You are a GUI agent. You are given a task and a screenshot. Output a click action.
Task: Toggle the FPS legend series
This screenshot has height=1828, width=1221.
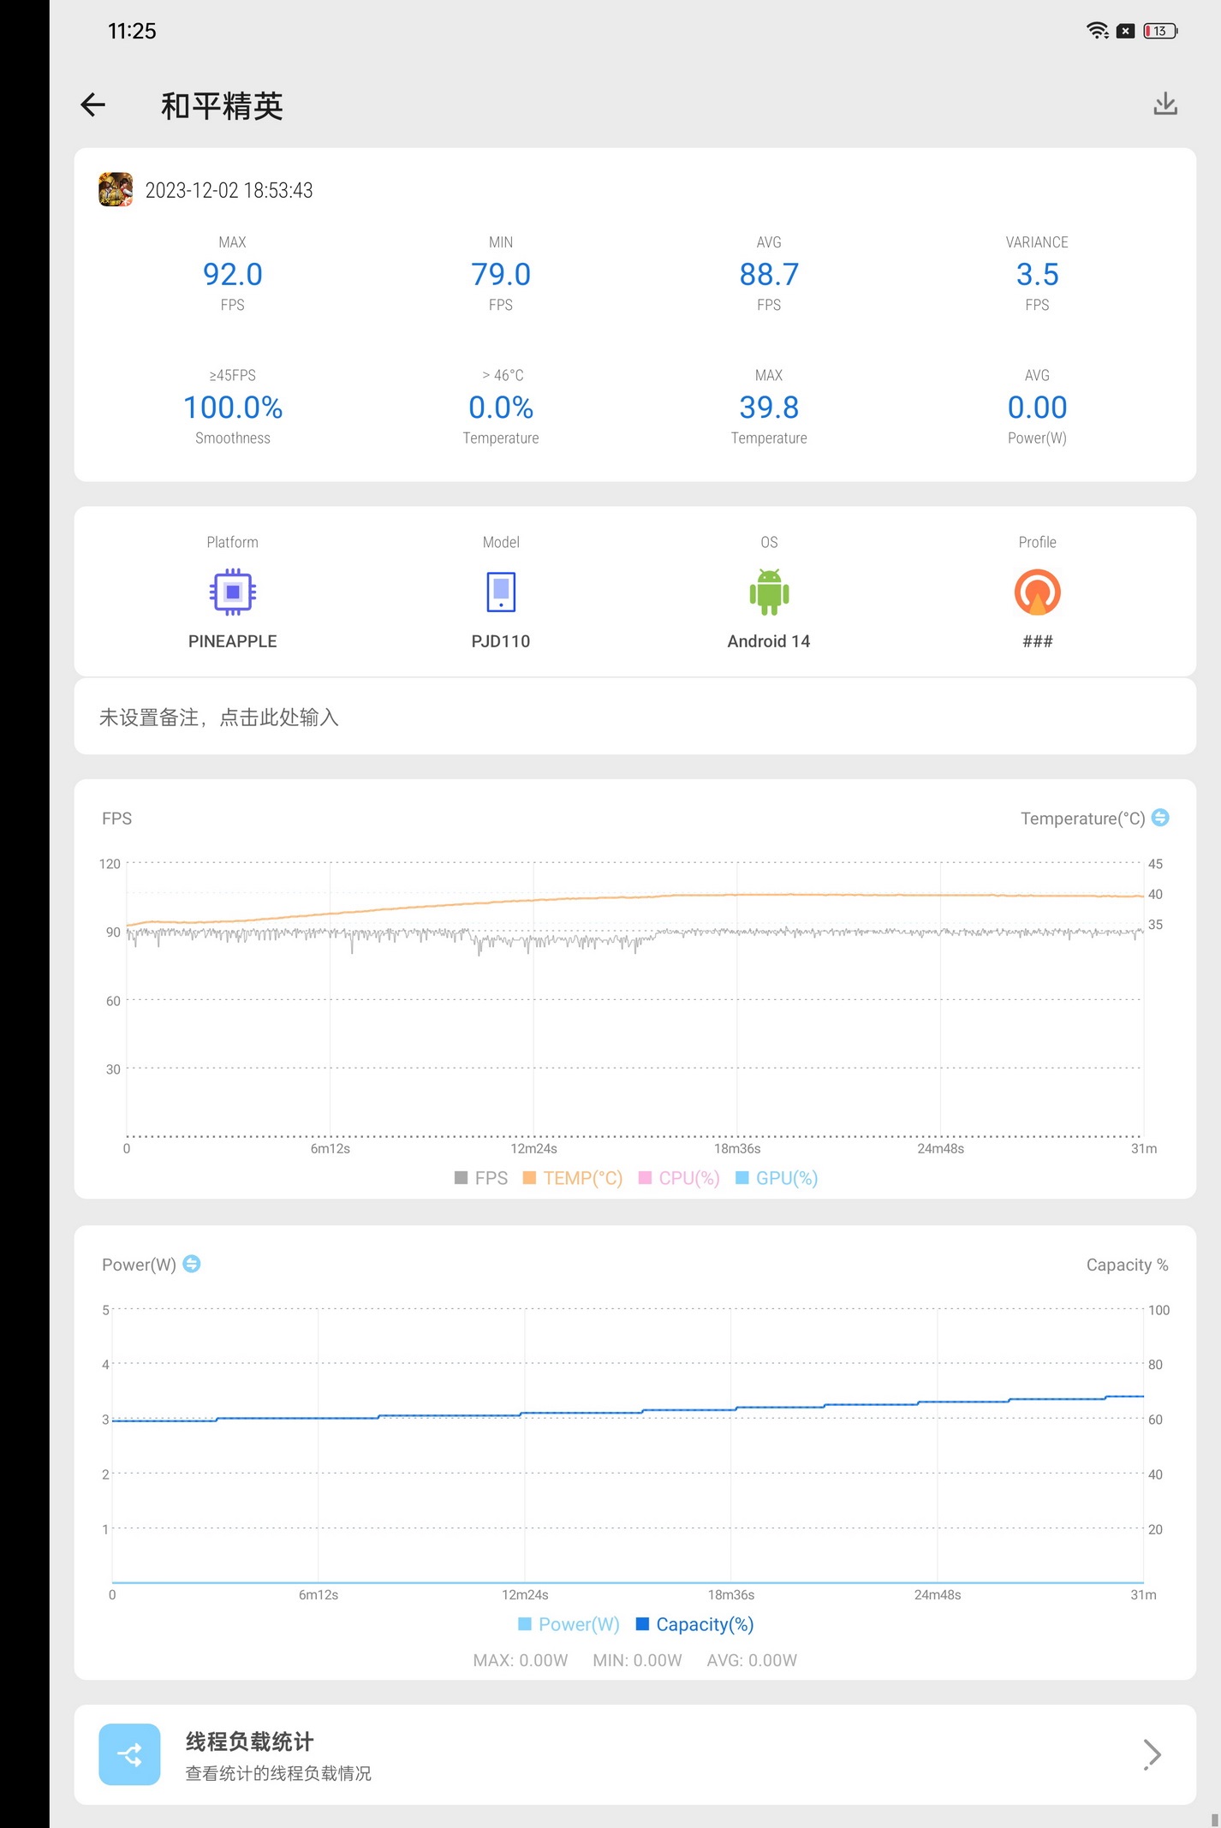(481, 1178)
